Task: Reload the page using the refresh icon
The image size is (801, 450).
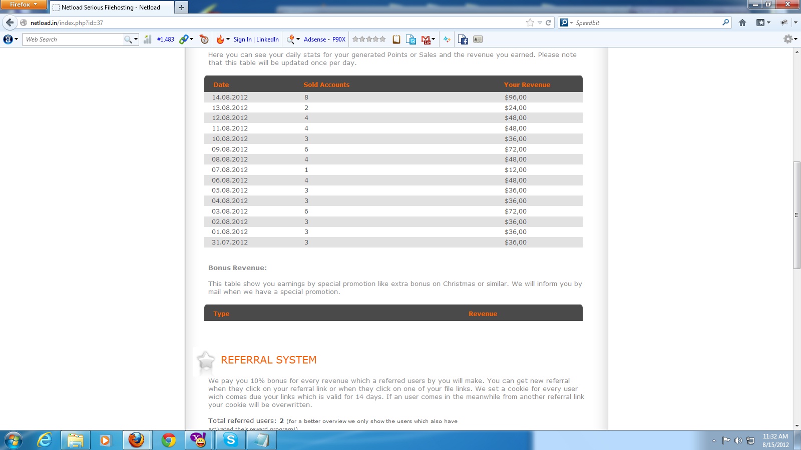Action: pyautogui.click(x=549, y=22)
